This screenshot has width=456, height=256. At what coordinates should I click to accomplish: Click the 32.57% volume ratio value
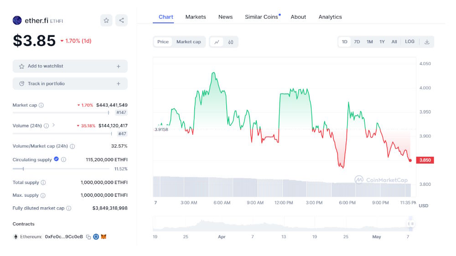tap(119, 146)
